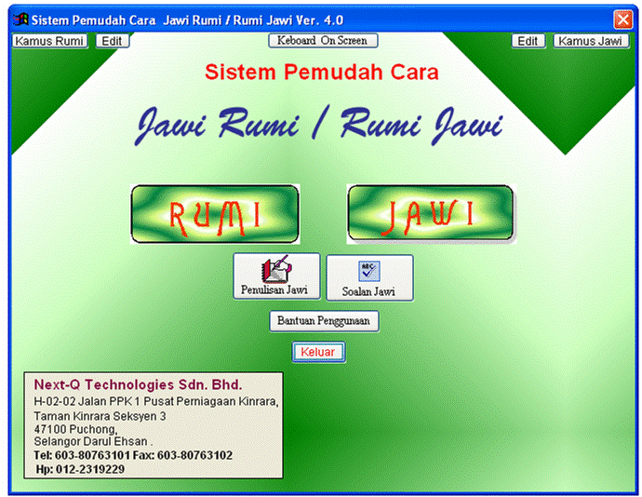Image resolution: width=642 pixels, height=497 pixels.
Task: Click the Hp: 012-2319229 line
Action: click(x=80, y=469)
